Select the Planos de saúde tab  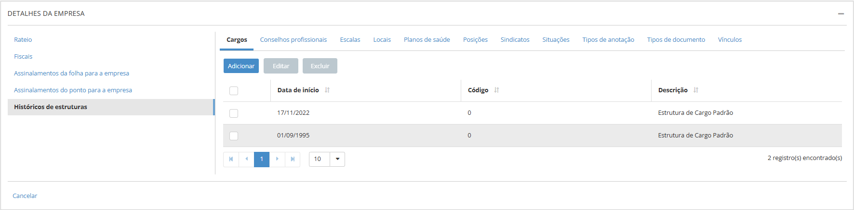427,40
